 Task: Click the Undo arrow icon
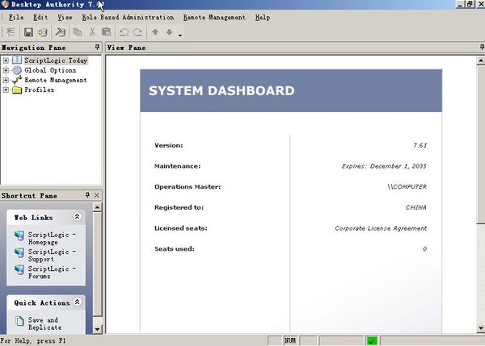click(x=124, y=32)
